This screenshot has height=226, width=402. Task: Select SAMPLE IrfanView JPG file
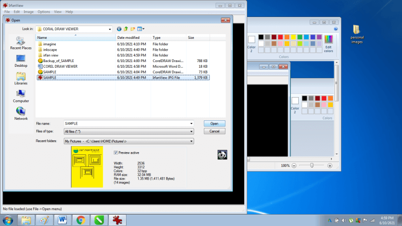(x=123, y=78)
